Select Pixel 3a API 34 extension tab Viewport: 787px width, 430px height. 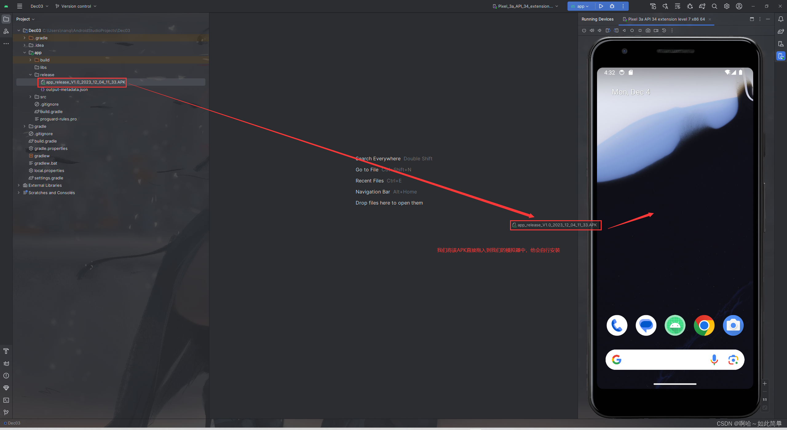(x=664, y=19)
